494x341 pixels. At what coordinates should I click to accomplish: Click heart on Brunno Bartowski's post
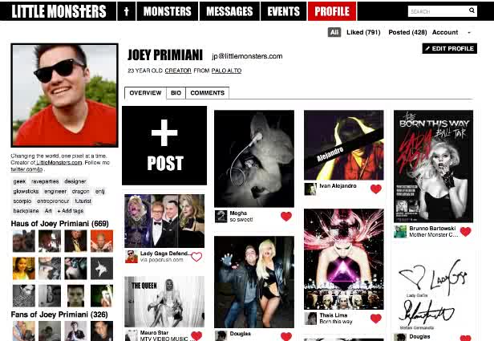pos(465,232)
